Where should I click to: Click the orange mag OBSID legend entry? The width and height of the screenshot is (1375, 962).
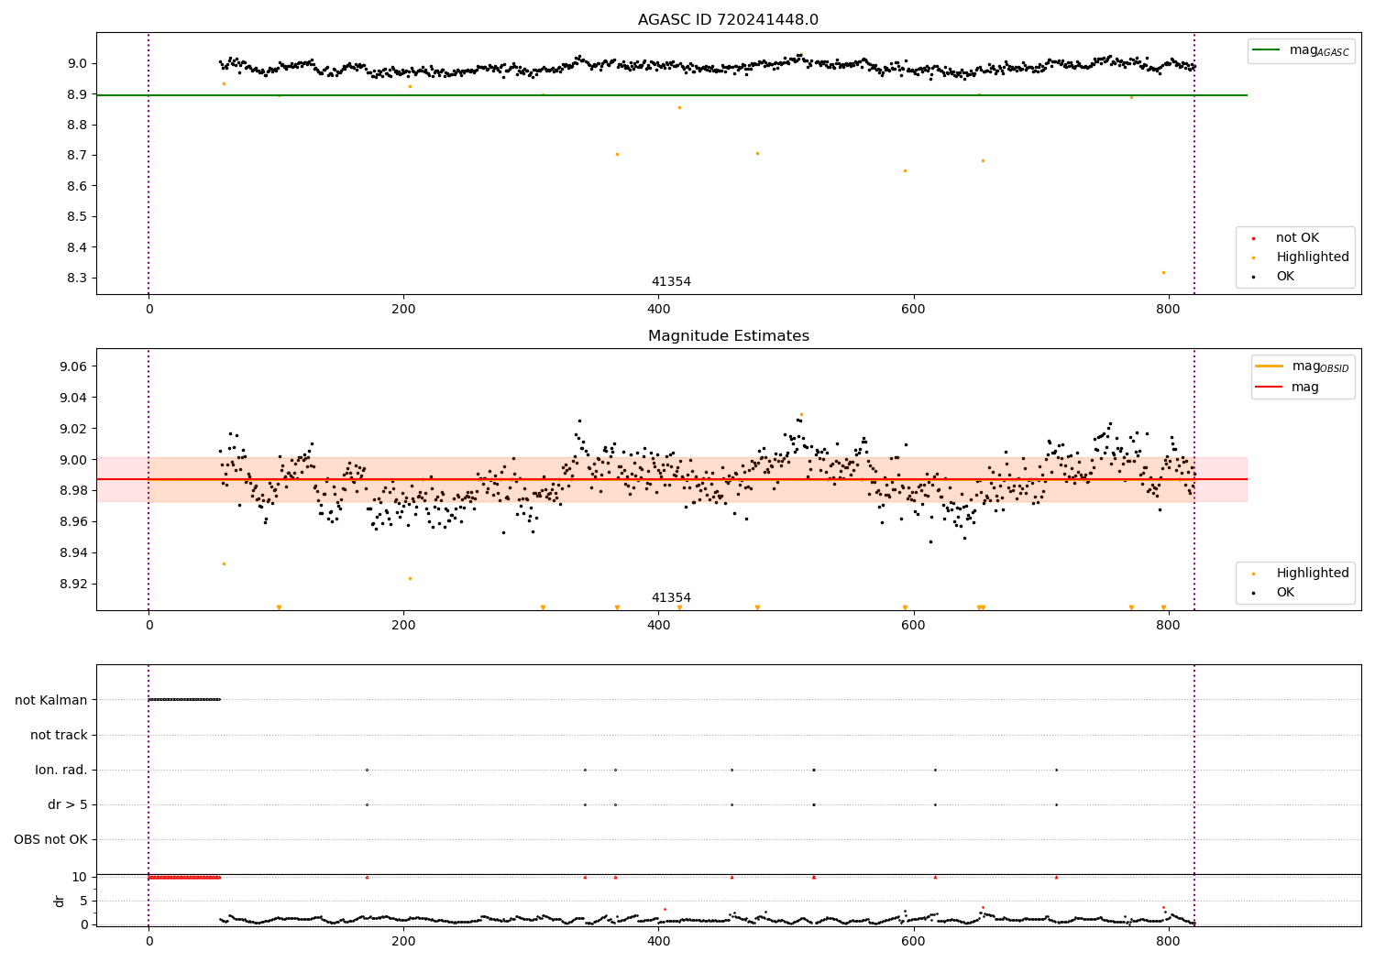click(x=1302, y=367)
